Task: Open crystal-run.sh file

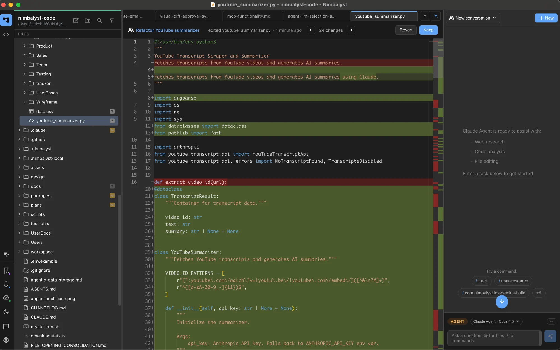Action: pyautogui.click(x=45, y=327)
